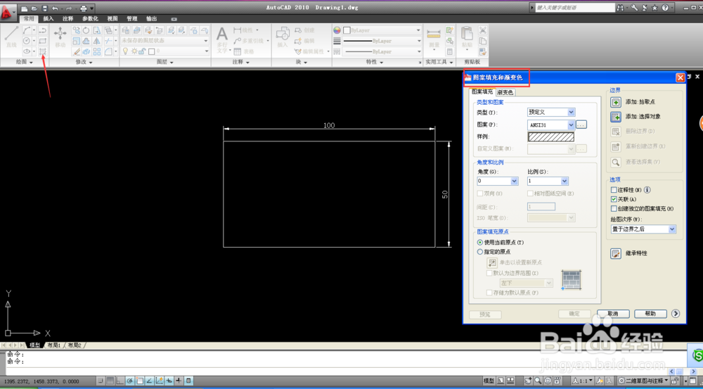Open the Annotate (注释) ribbon tab
This screenshot has height=389, width=703.
click(67, 19)
